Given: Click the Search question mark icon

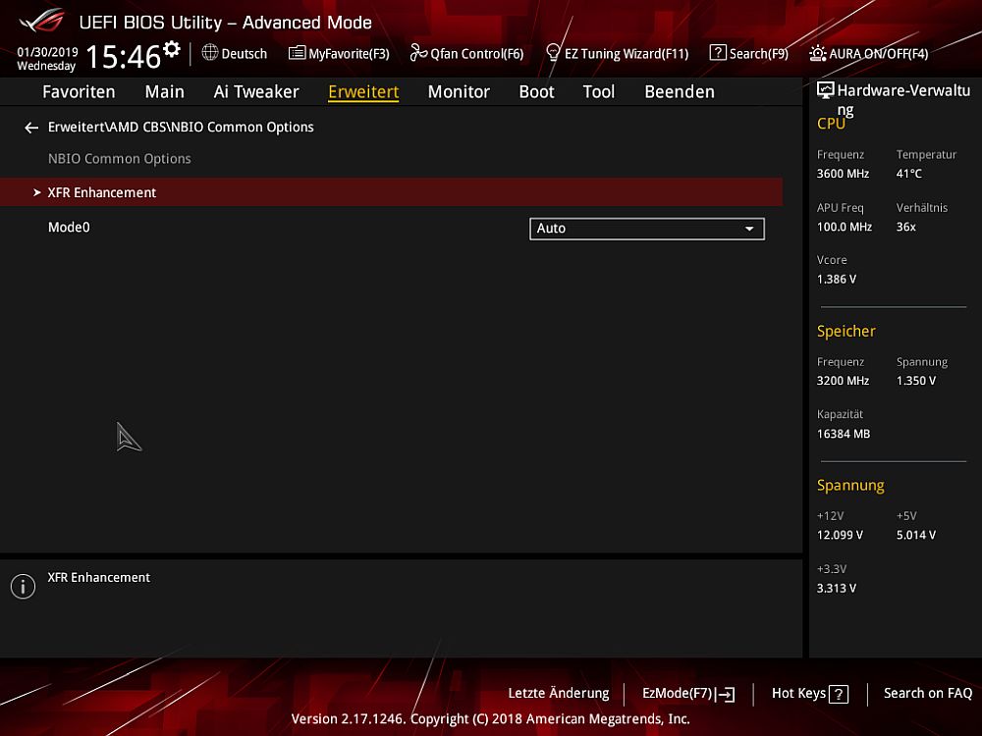Looking at the screenshot, I should point(718,53).
